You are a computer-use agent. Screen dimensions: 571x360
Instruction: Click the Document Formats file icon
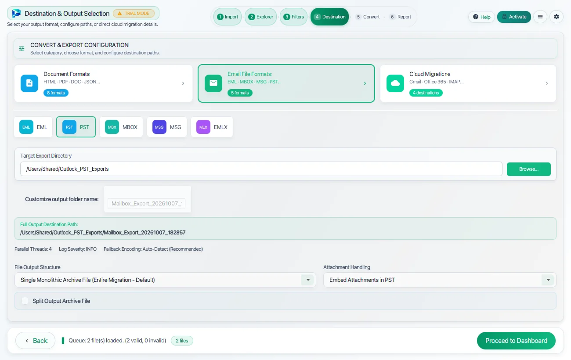[29, 83]
